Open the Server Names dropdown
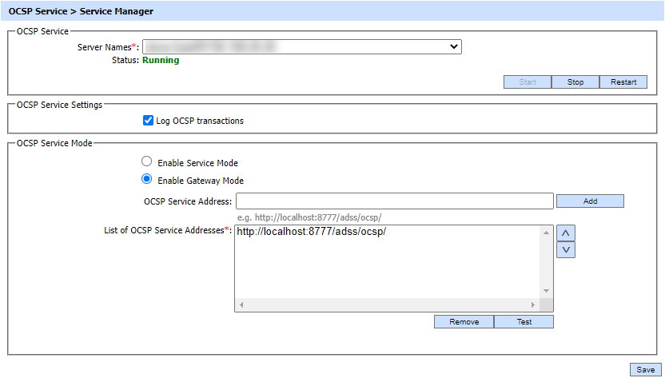This screenshot has height=378, width=665. tap(301, 47)
